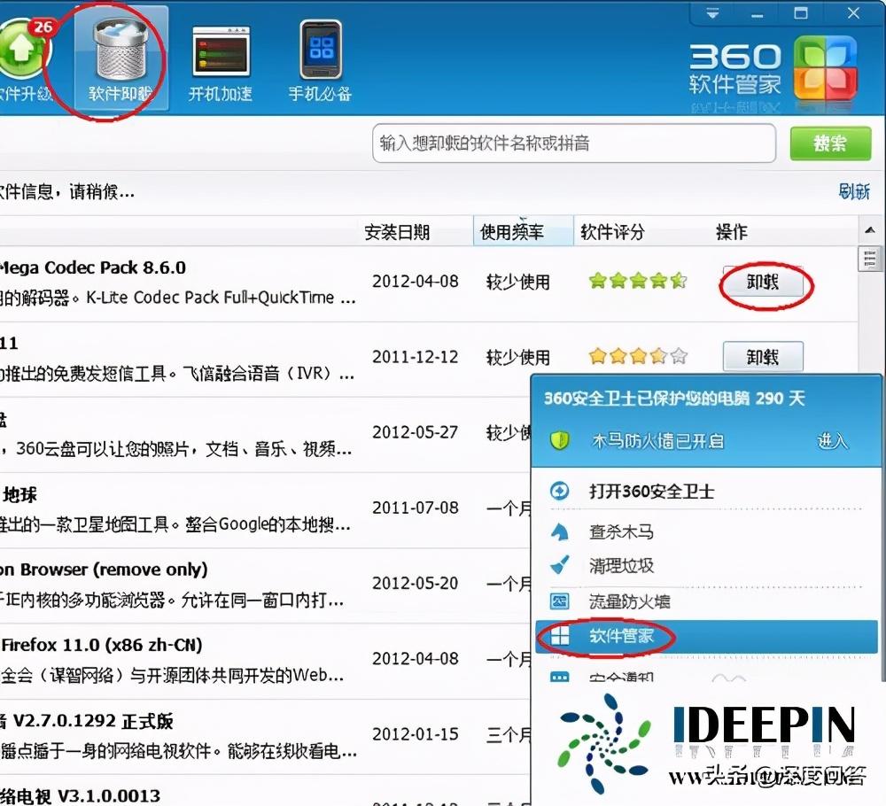This screenshot has width=886, height=806.
Task: Click the icon beside 打开360安全卫士
Action: pyautogui.click(x=559, y=491)
